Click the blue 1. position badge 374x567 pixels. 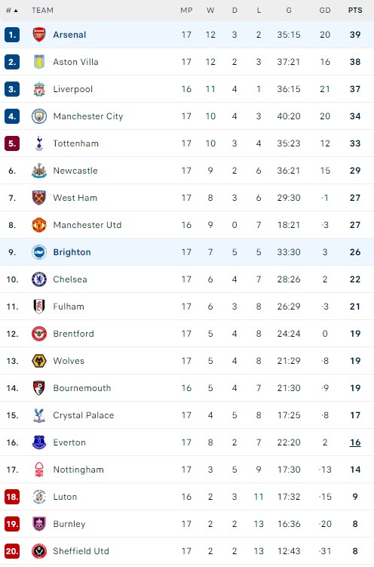pyautogui.click(x=12, y=35)
